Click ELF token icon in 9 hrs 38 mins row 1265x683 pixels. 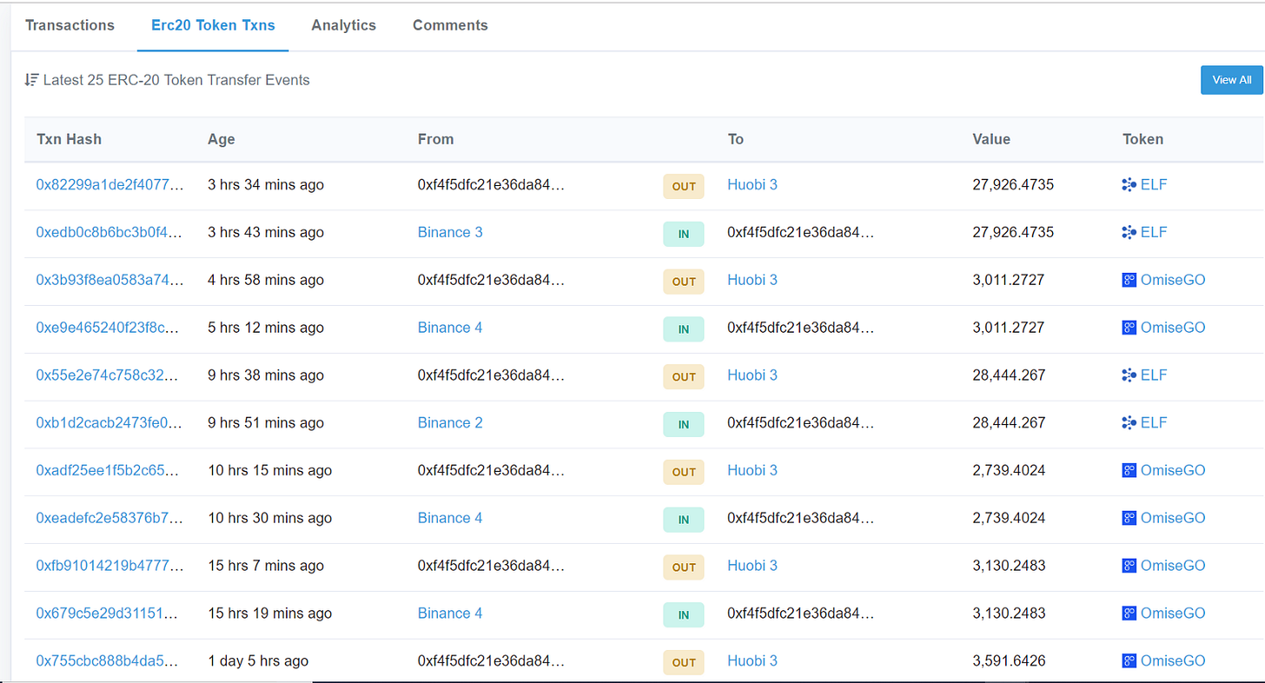(x=1129, y=375)
